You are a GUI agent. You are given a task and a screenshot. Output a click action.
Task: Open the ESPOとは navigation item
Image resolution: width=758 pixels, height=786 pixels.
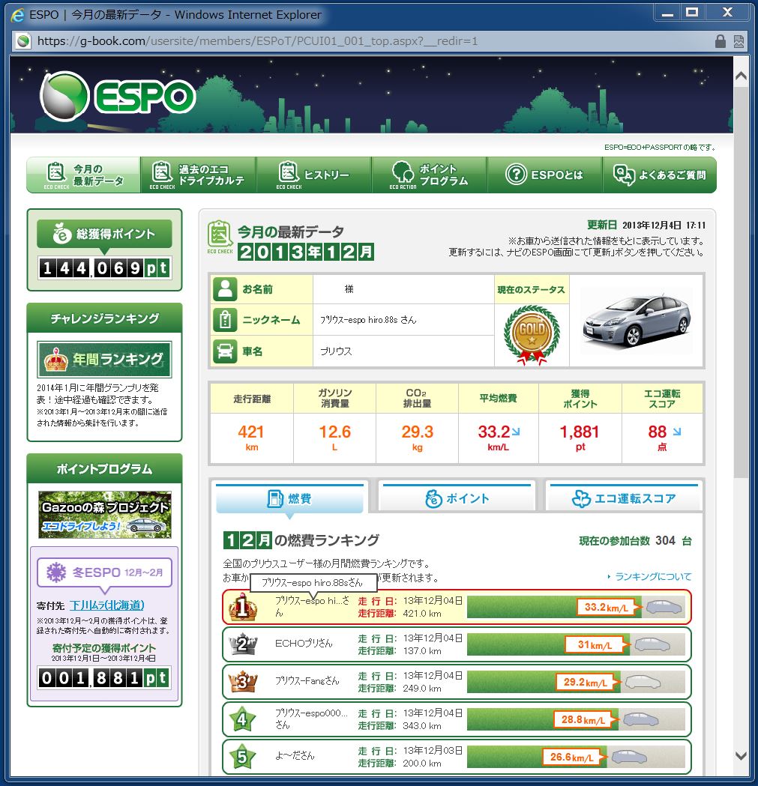tap(545, 175)
